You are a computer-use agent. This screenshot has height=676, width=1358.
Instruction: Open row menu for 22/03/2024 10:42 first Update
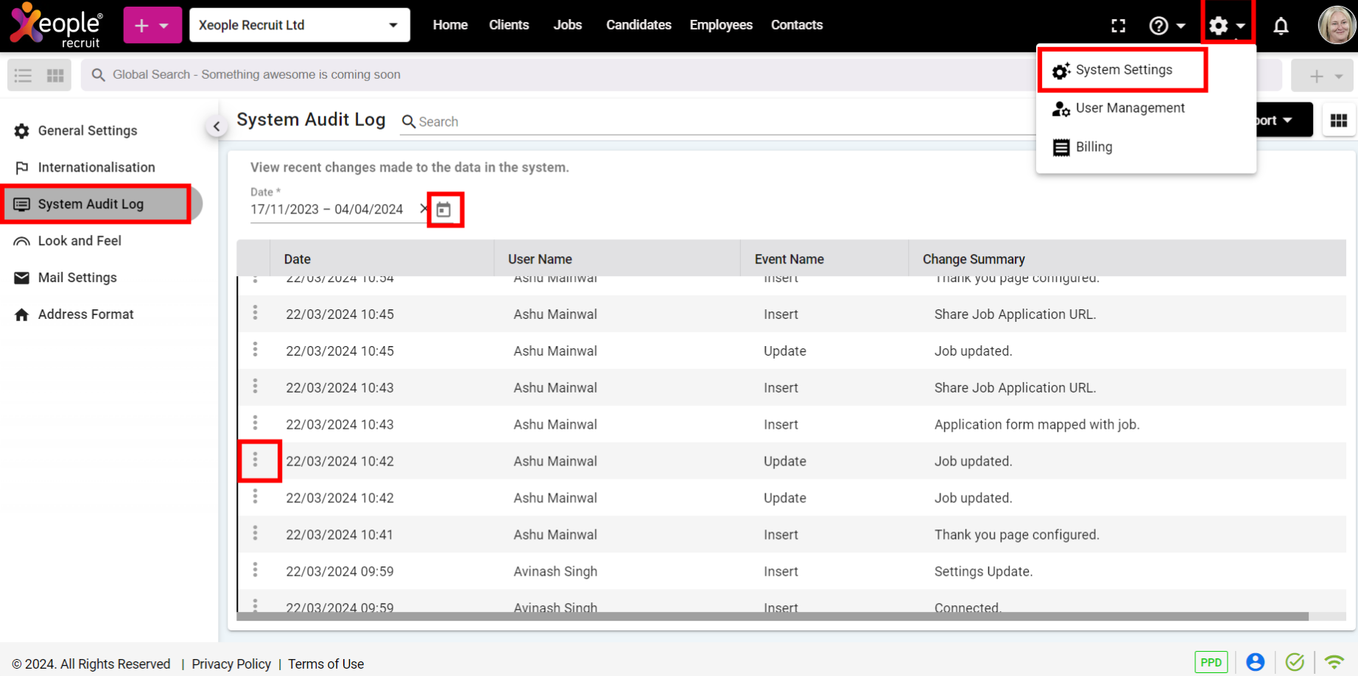point(256,460)
